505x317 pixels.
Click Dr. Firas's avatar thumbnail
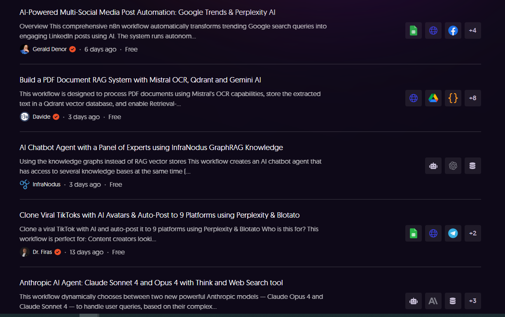(24, 252)
